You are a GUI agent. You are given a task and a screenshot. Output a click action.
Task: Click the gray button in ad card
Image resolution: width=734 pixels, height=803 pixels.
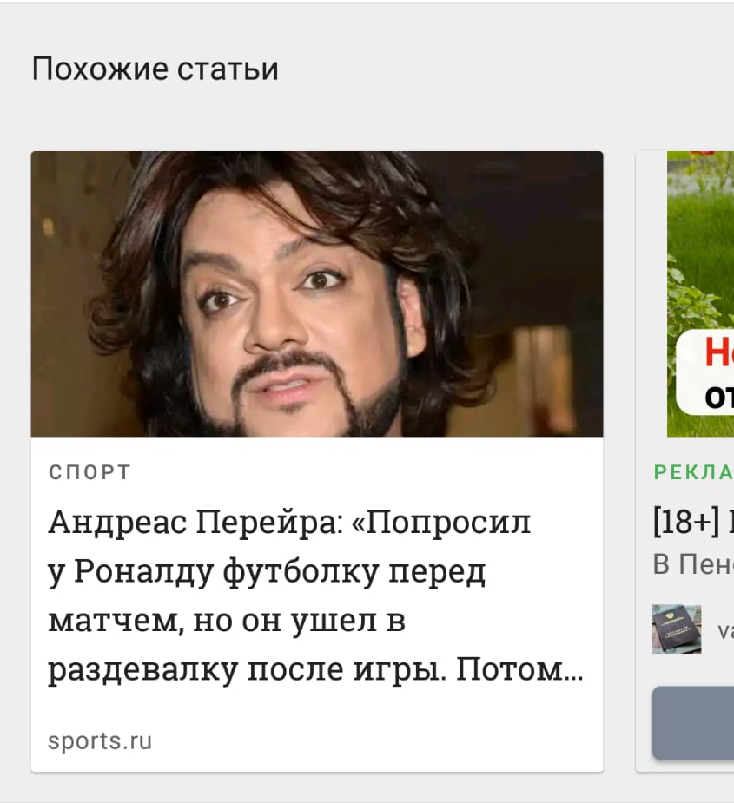[693, 722]
